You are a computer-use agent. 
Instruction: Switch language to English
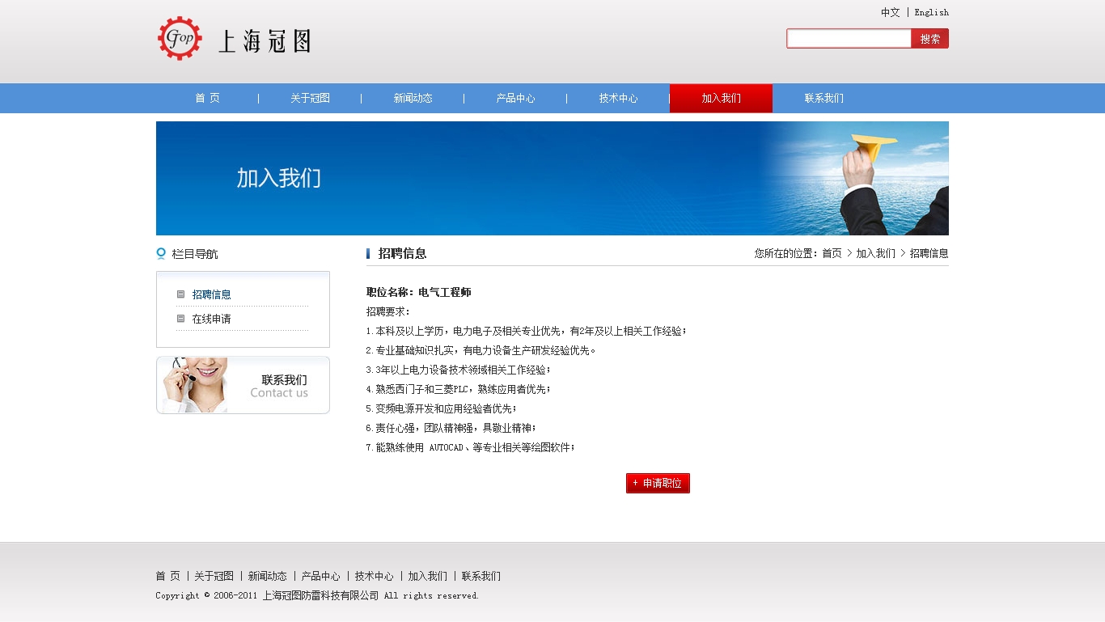pyautogui.click(x=931, y=12)
